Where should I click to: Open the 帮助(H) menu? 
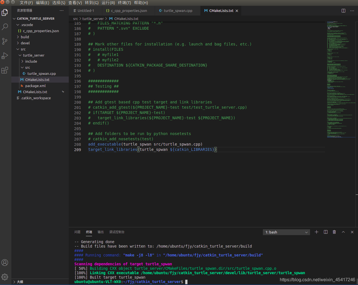tap(141, 3)
